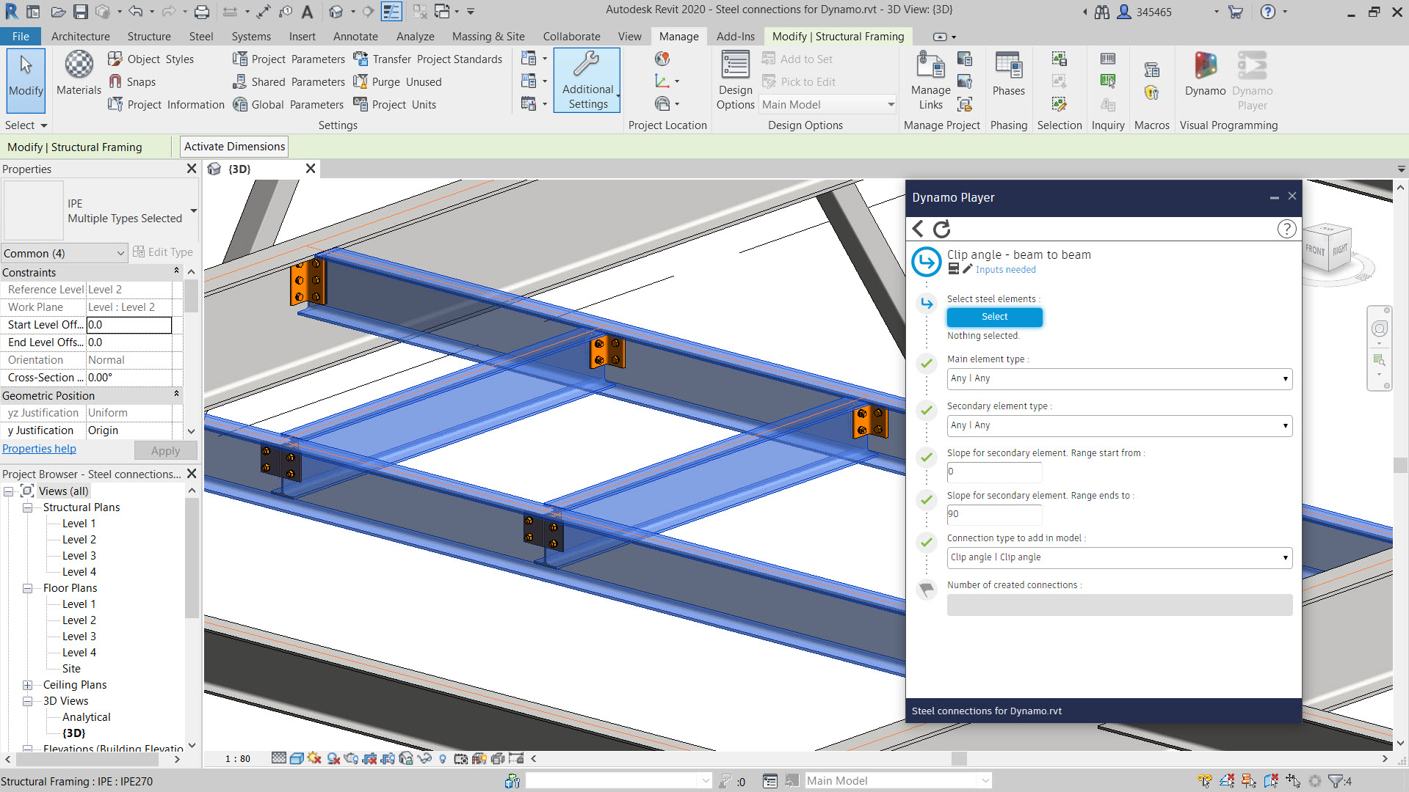Switch to the Collaborate ribbon tab
1409x792 pixels.
coord(571,36)
